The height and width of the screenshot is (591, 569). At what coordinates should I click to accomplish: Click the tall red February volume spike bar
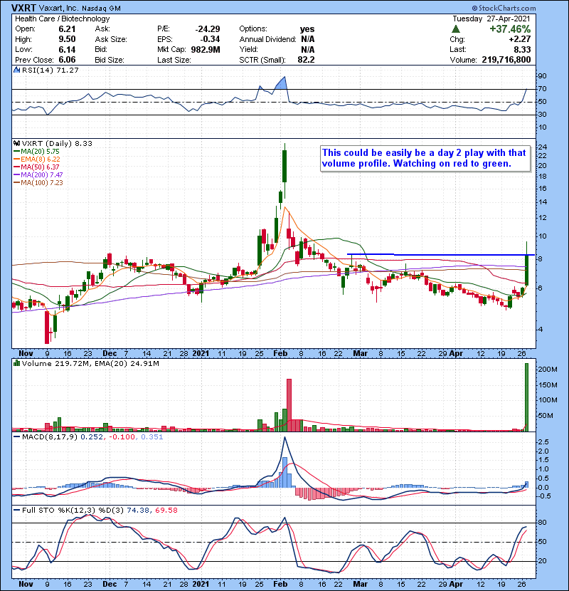pos(289,405)
